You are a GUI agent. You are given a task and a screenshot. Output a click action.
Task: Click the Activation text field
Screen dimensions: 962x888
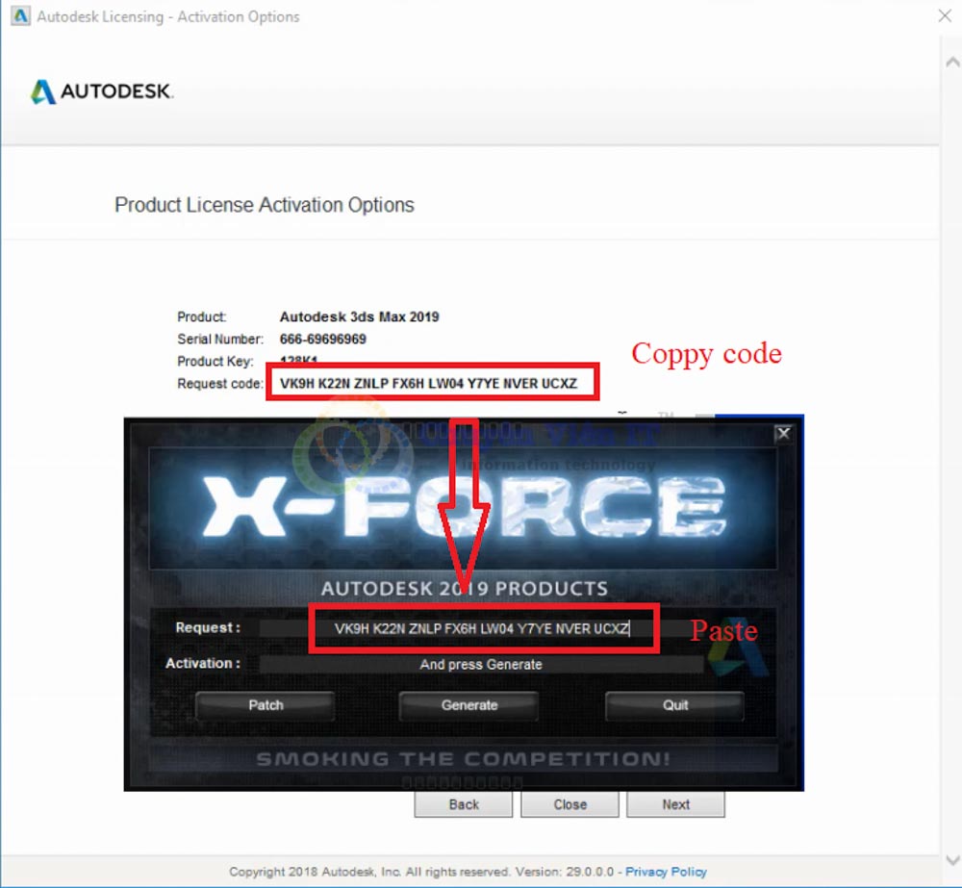tap(481, 665)
